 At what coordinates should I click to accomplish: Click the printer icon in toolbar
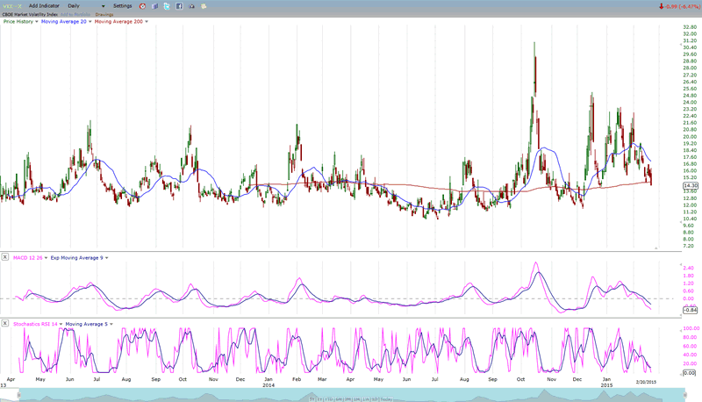tap(192, 6)
